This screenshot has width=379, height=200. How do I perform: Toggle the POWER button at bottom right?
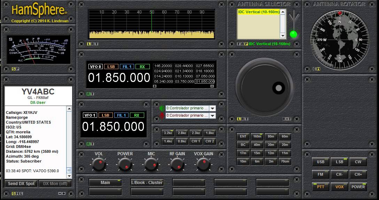click(x=358, y=187)
